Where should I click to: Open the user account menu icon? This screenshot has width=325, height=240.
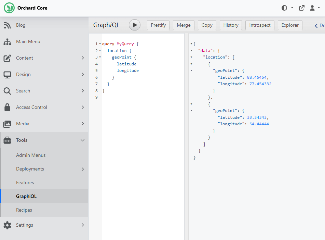tap(312, 8)
